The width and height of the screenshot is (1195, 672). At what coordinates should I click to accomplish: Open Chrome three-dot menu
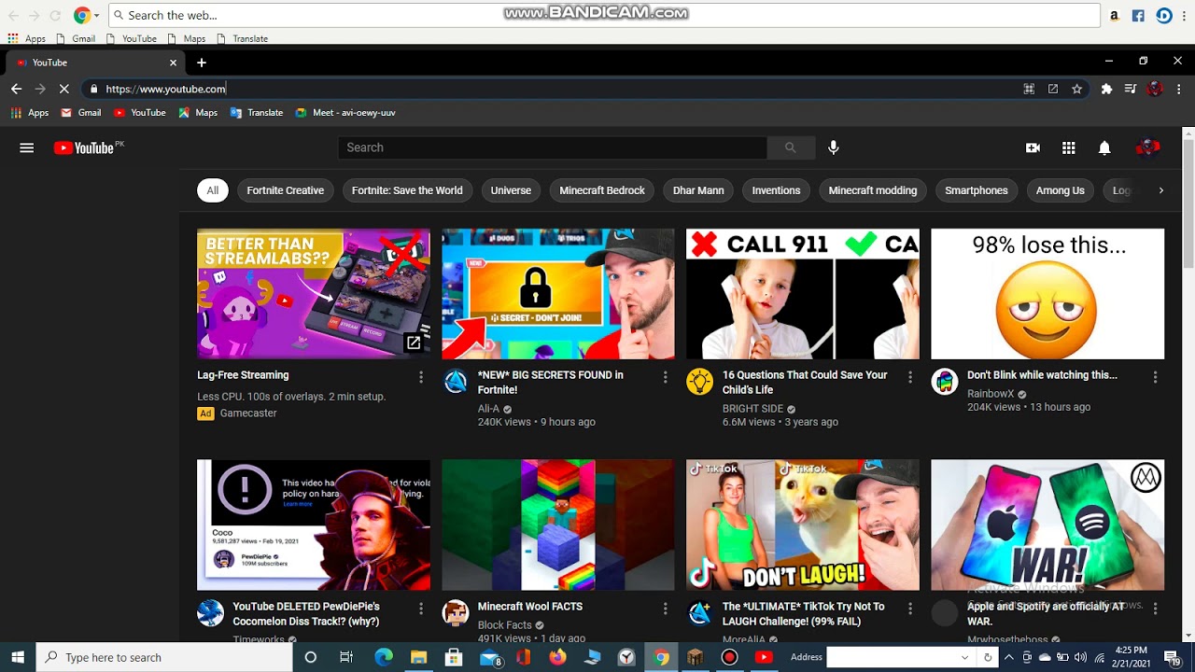[x=1178, y=89]
